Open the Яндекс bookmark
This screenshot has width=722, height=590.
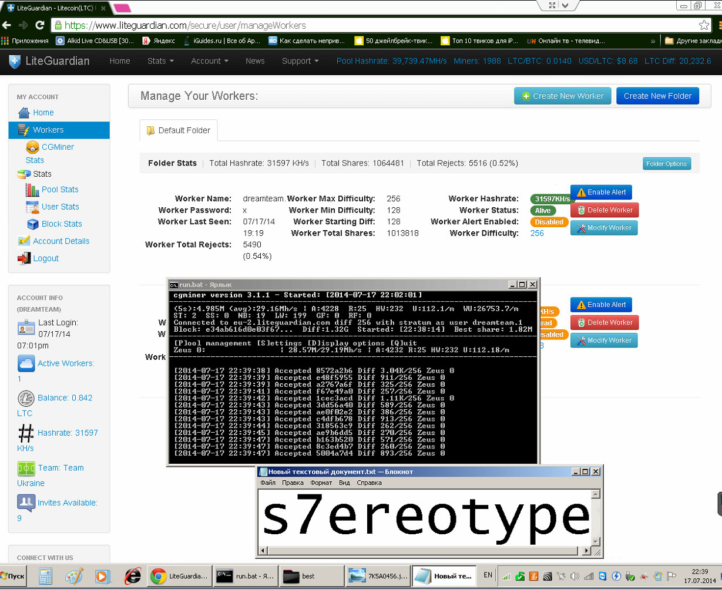(x=159, y=41)
